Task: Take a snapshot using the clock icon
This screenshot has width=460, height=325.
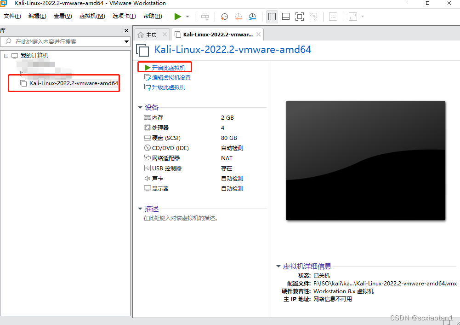Action: click(224, 17)
